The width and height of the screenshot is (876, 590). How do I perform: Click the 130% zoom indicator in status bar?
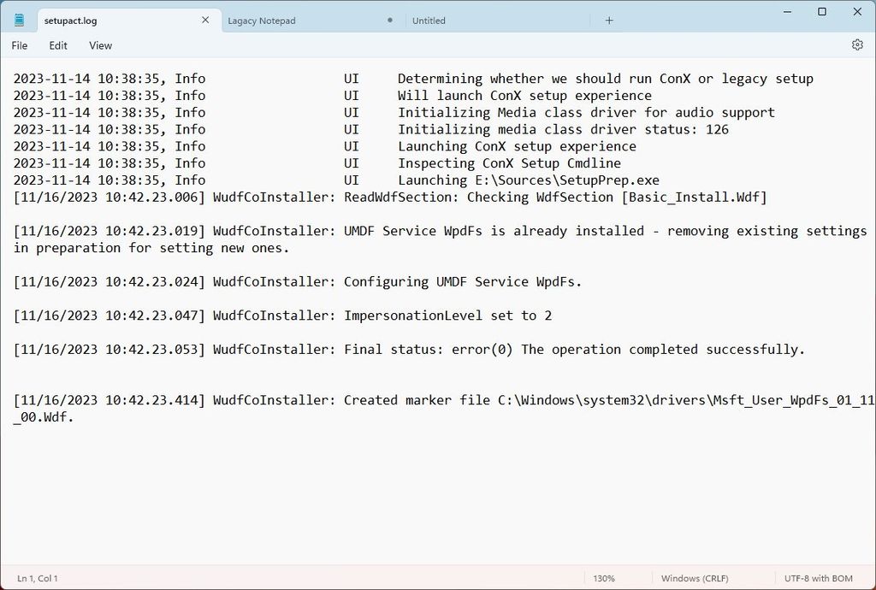(607, 578)
